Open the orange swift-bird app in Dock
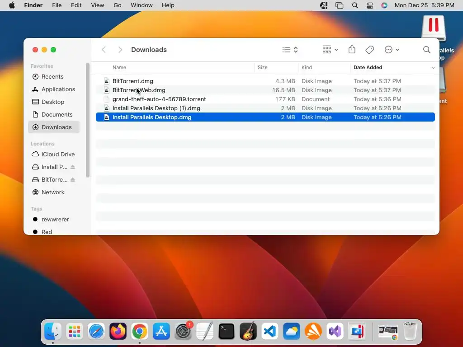The image size is (463, 347). pos(313,331)
